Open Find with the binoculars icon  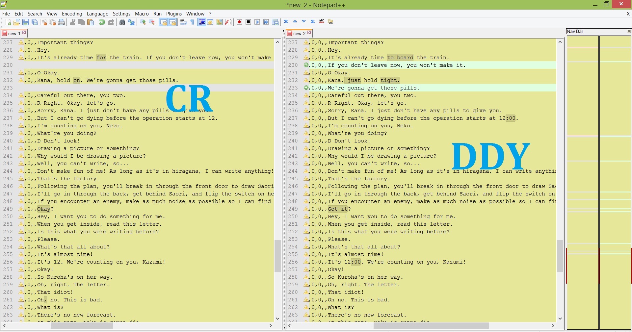click(122, 22)
